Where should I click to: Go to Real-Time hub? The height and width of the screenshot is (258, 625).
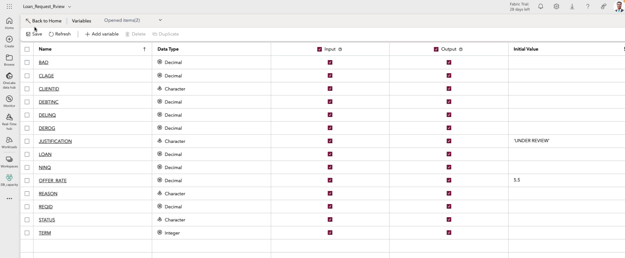click(x=9, y=121)
